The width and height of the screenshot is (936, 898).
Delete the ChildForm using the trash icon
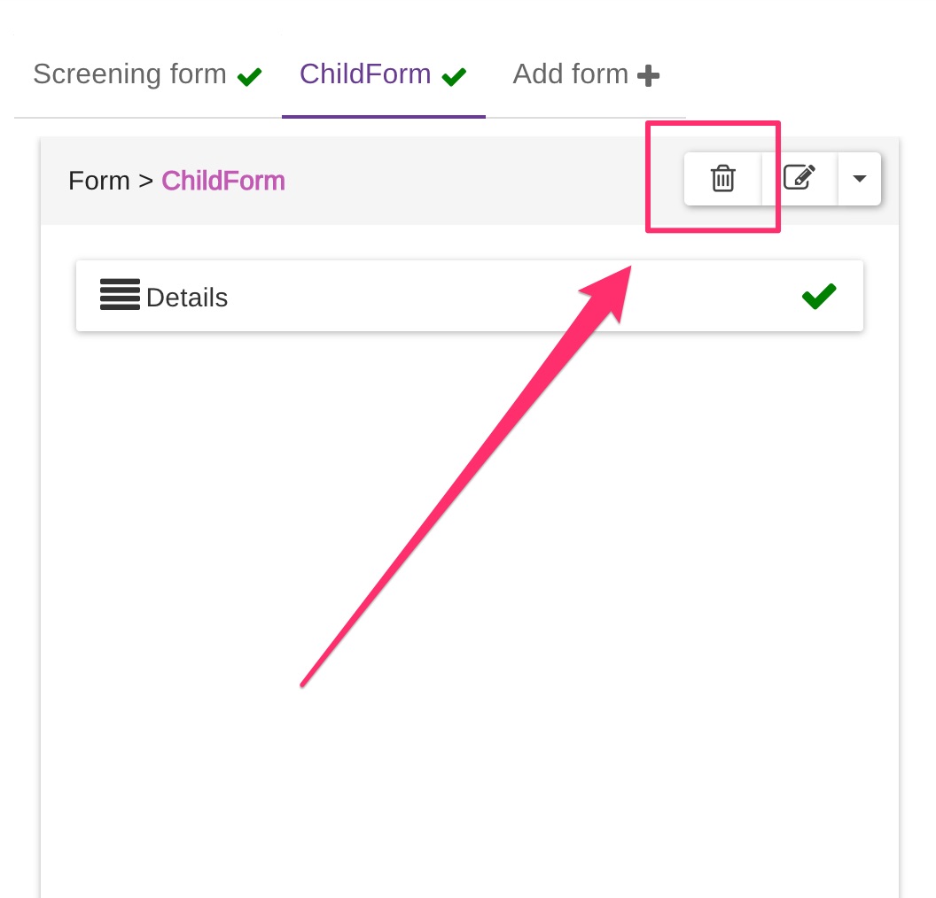click(x=723, y=179)
